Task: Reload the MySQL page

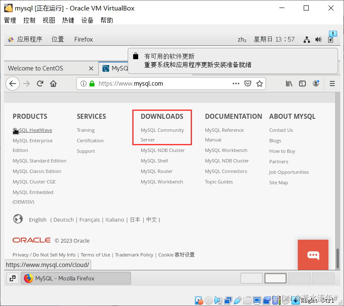Action: tap(39, 84)
